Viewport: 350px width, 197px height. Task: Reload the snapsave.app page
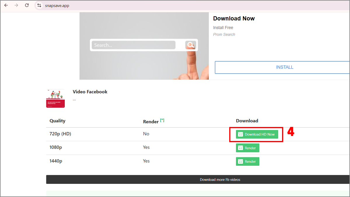[27, 5]
